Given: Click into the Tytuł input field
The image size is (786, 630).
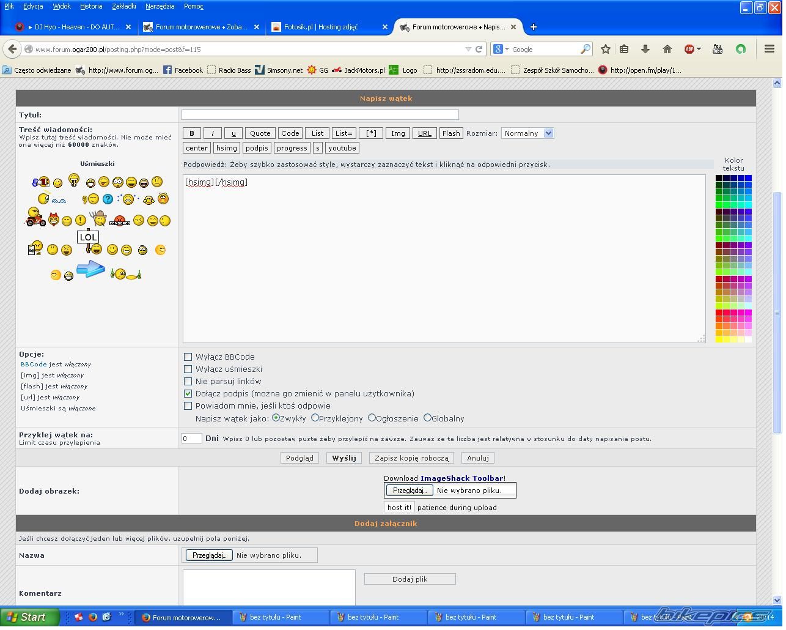Looking at the screenshot, I should coord(320,115).
